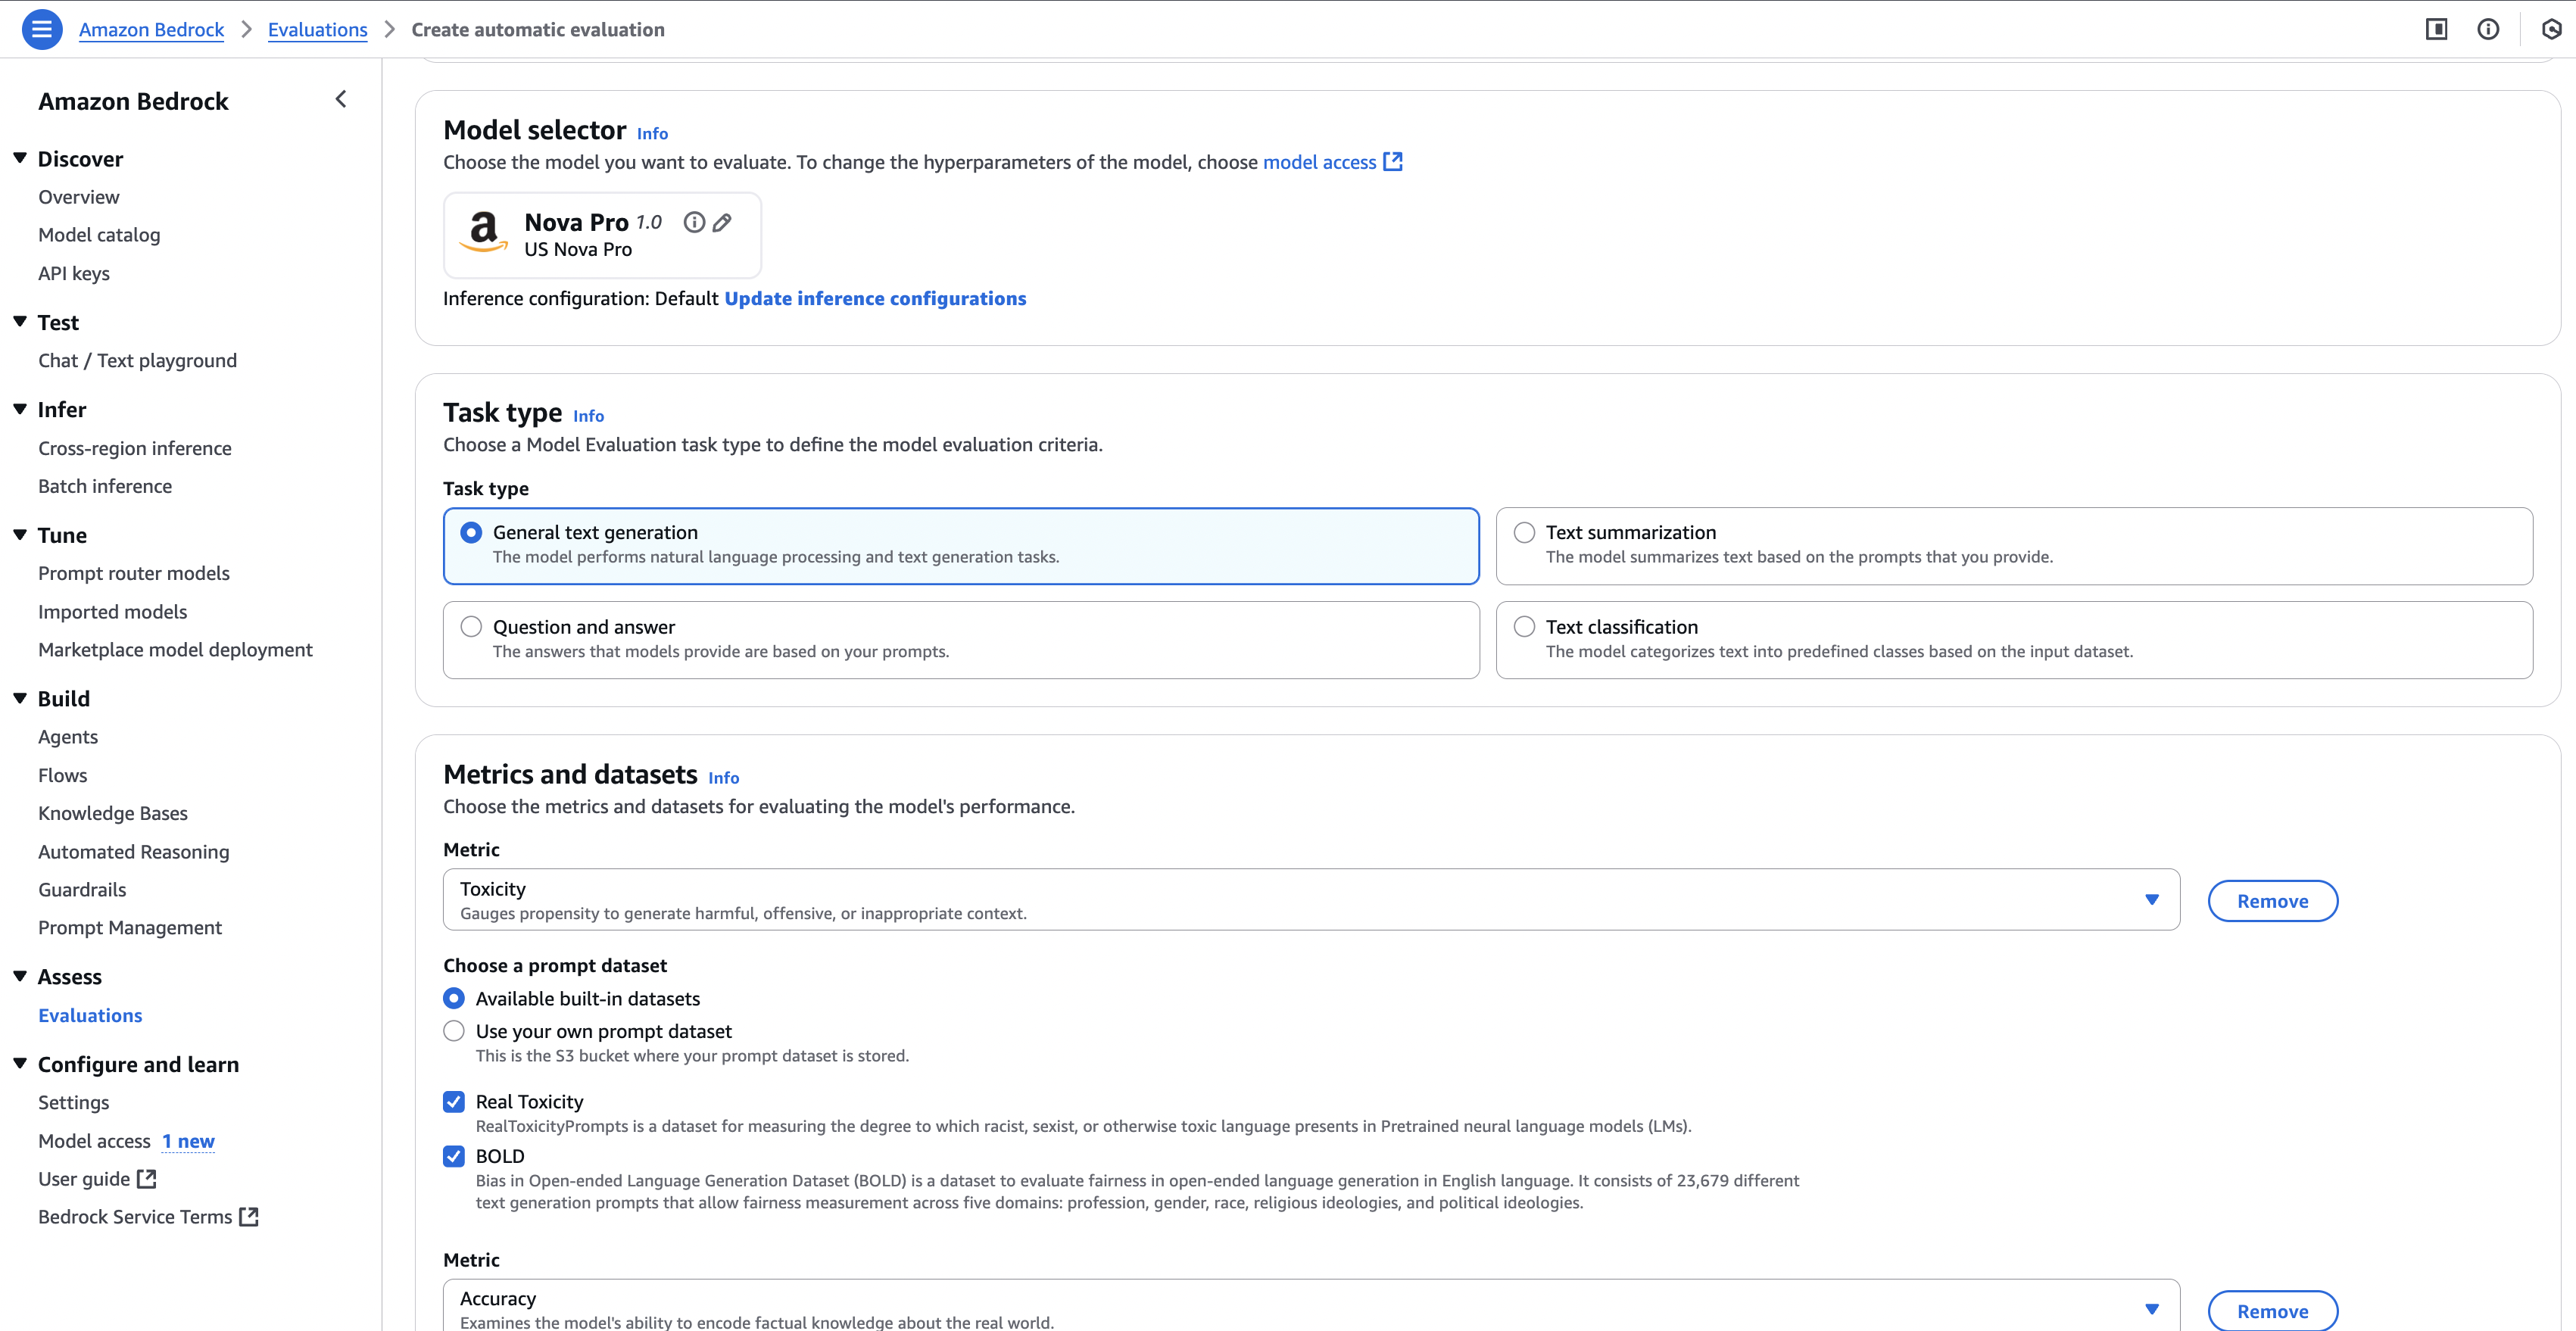The width and height of the screenshot is (2576, 1331).
Task: Uncheck the Real Toxicity dataset checkbox
Action: click(x=454, y=1102)
